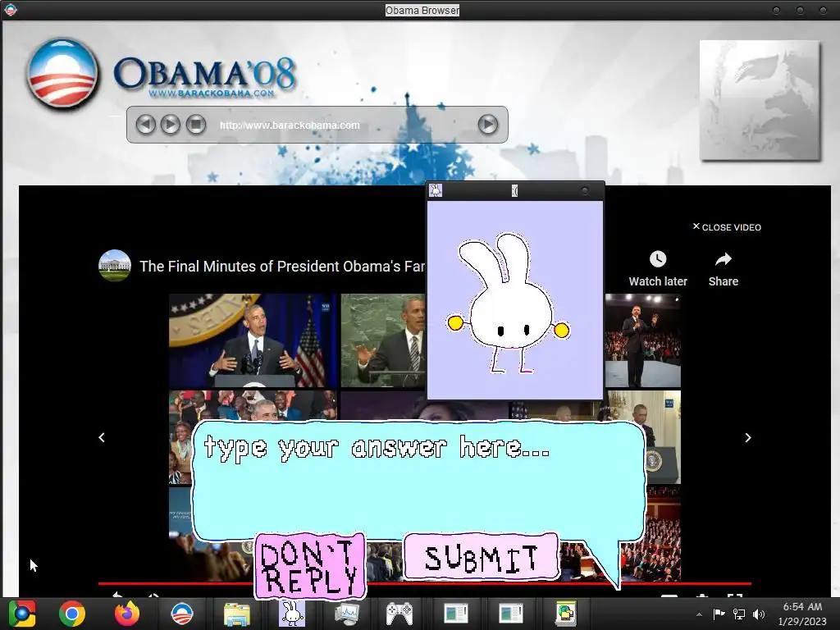Open the Obama on stage with crowd thumbnail
840x630 pixels.
[x=643, y=340]
